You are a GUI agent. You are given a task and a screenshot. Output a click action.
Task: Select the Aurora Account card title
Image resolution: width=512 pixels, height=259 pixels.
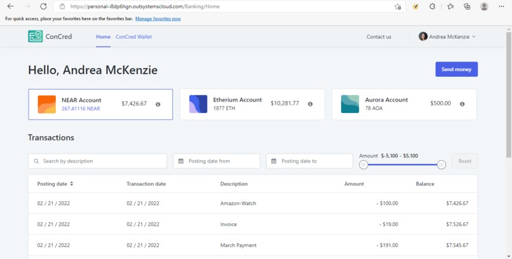[386, 100]
